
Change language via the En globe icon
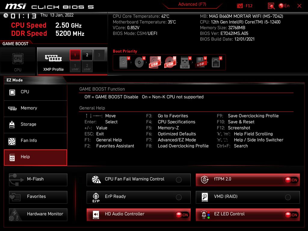pyautogui.click(x=281, y=6)
